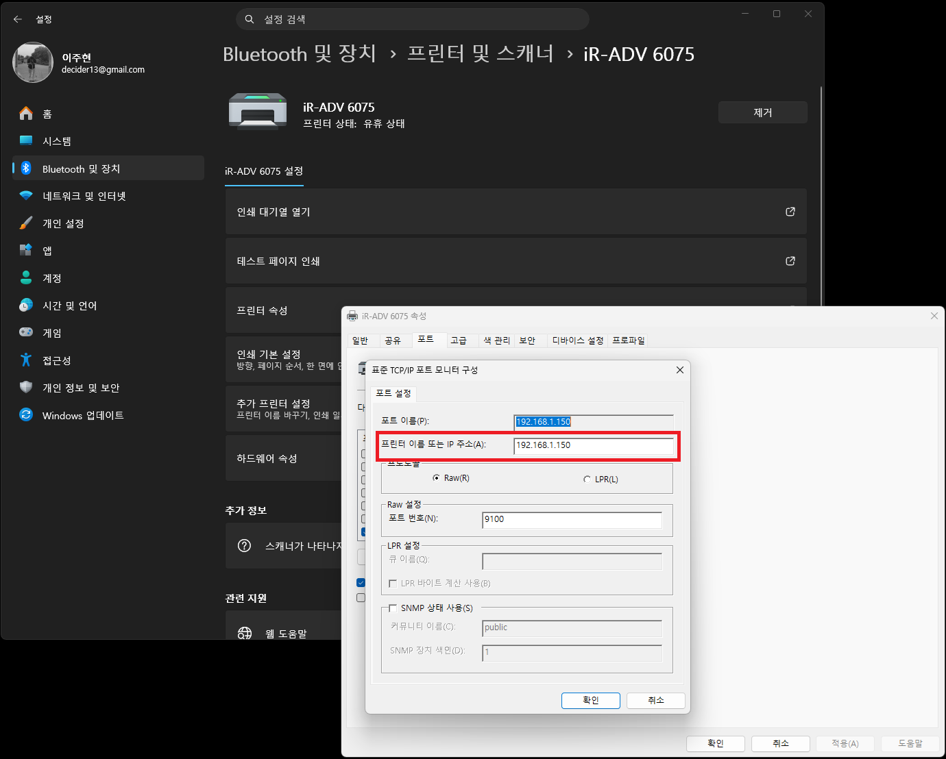The image size is (946, 759).
Task: Open the 하드웨어 속성 row
Action: 283,458
